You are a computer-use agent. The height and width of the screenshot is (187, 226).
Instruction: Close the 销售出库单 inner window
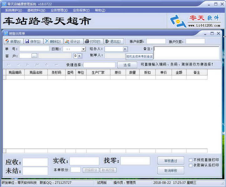(x=218, y=33)
